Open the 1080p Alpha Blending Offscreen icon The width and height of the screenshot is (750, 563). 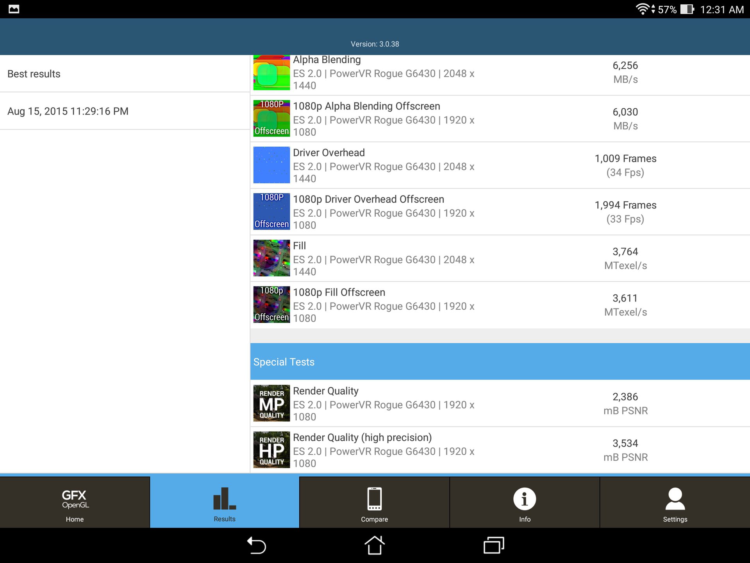point(271,118)
